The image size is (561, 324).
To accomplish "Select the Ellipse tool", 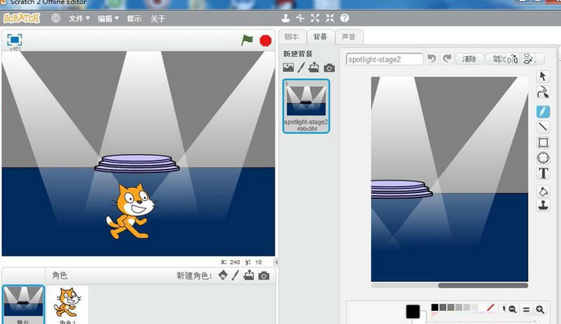I will 543,157.
